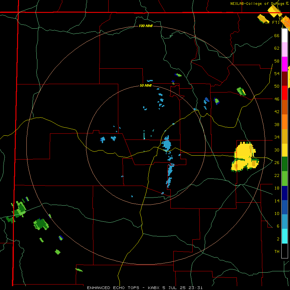Image resolution: width=290 pixels, height=290 pixels.
Task: Click the "ENHANCED ECHO TOPS" product title
Action: pos(113,288)
